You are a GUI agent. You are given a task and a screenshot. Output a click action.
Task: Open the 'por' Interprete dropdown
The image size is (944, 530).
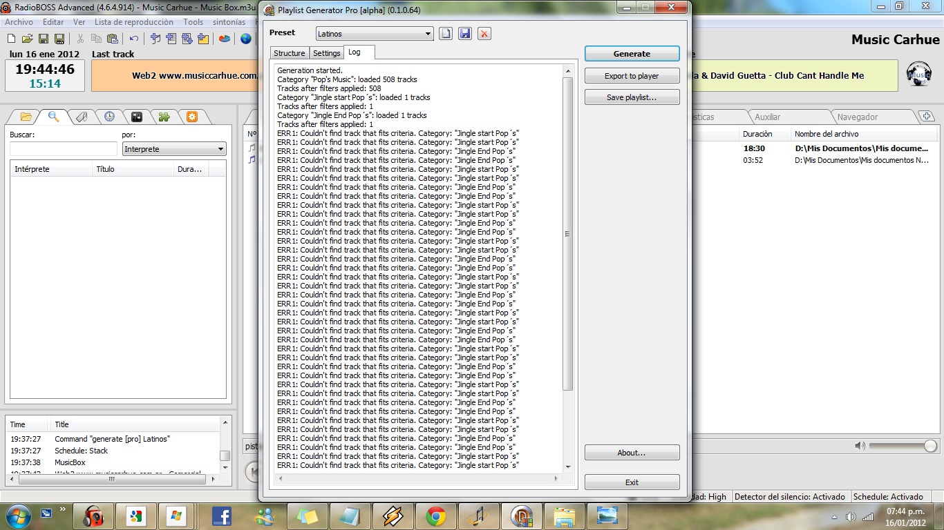point(174,149)
